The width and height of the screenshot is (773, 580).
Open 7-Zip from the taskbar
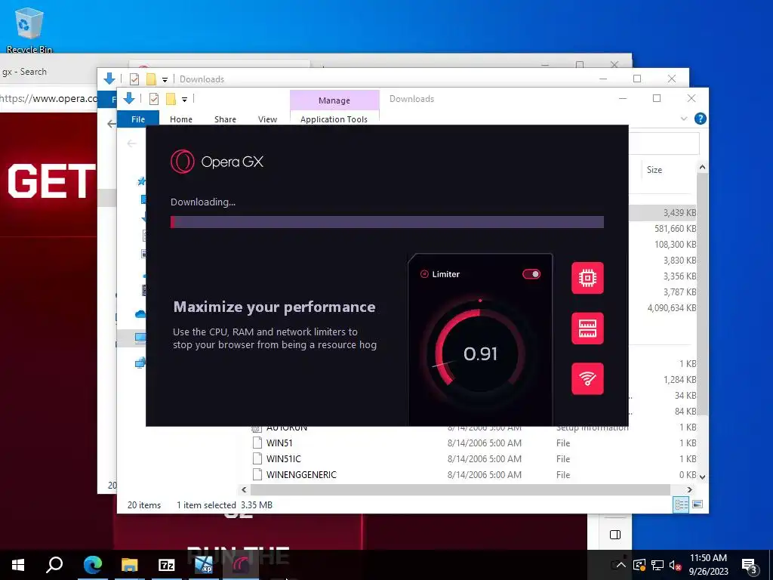(x=167, y=565)
